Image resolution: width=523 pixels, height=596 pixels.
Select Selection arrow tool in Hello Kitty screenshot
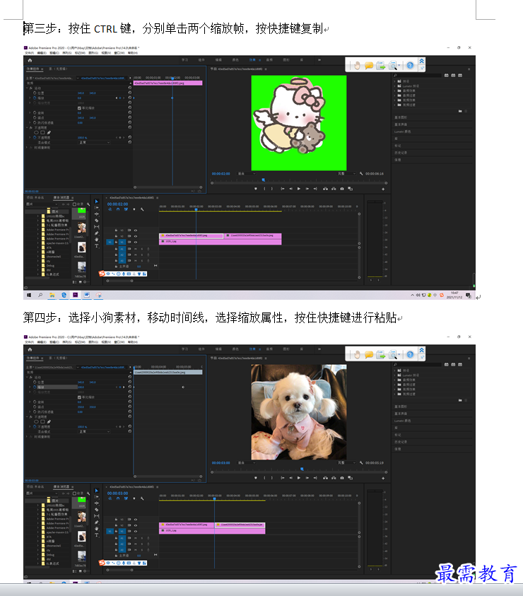[x=97, y=201]
